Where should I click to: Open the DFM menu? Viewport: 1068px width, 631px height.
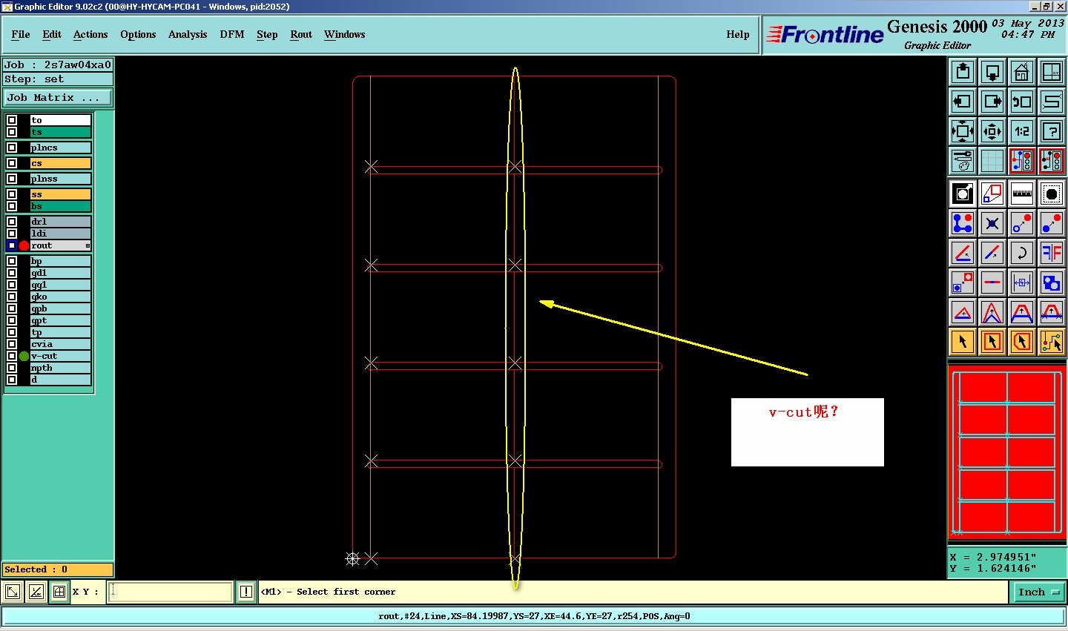pos(232,34)
